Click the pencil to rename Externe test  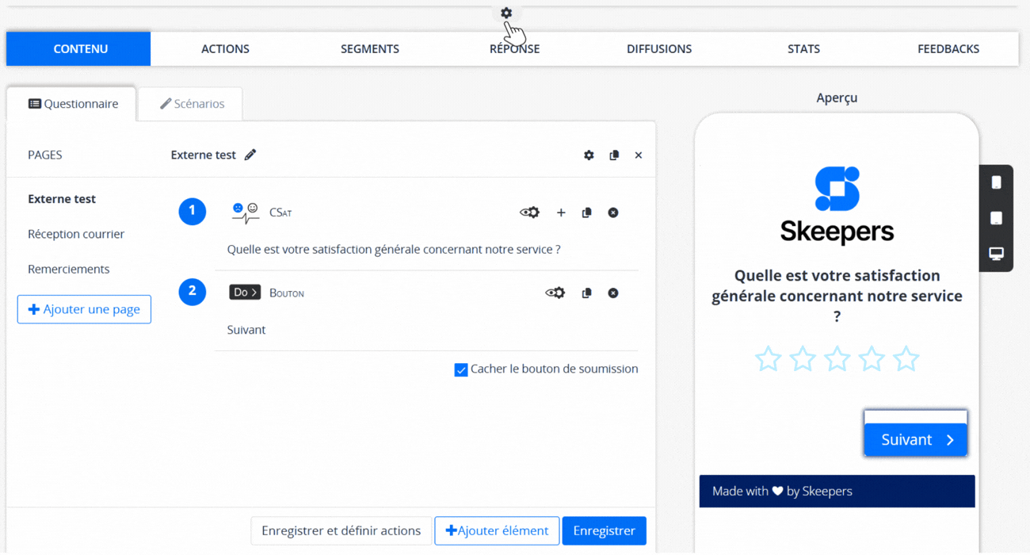click(x=250, y=155)
